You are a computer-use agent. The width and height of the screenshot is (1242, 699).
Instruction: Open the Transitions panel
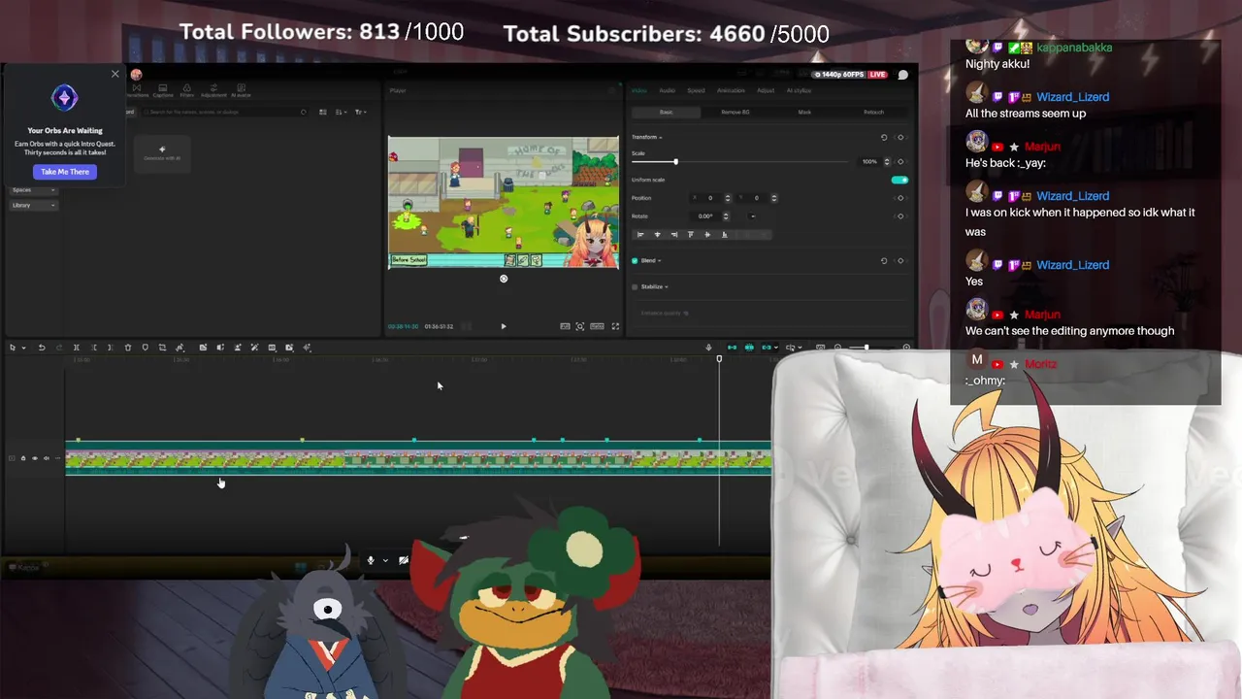tap(137, 90)
